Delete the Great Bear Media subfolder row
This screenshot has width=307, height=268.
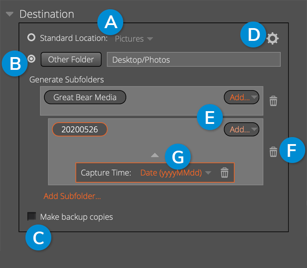click(273, 101)
